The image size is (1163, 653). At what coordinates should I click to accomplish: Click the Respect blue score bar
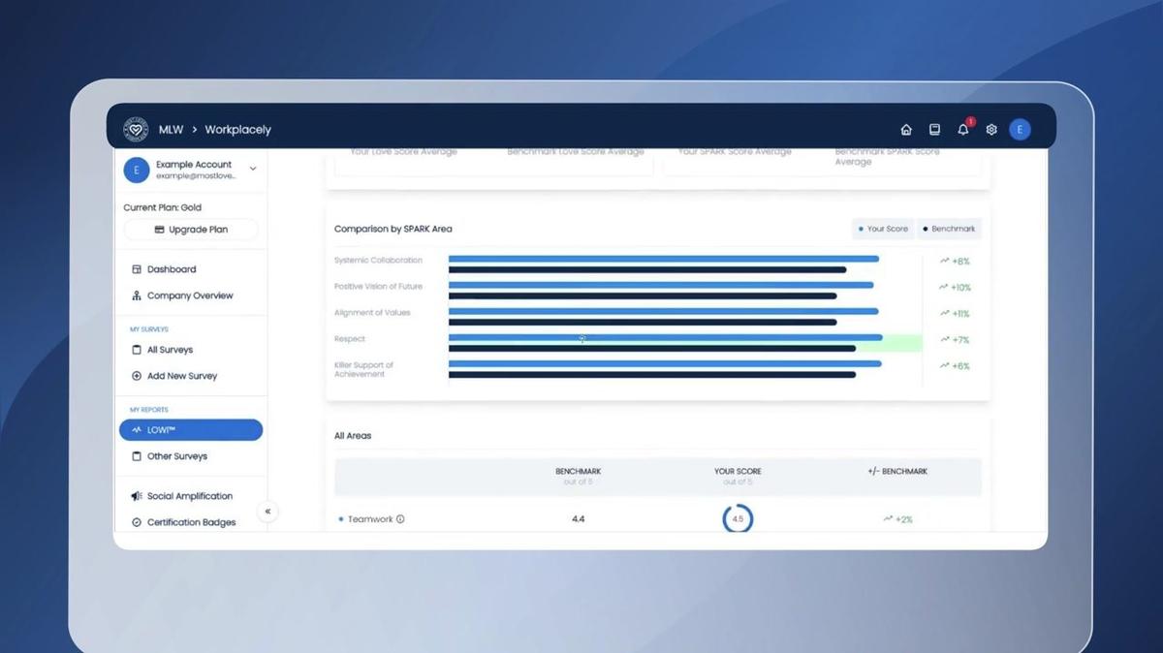pos(666,337)
